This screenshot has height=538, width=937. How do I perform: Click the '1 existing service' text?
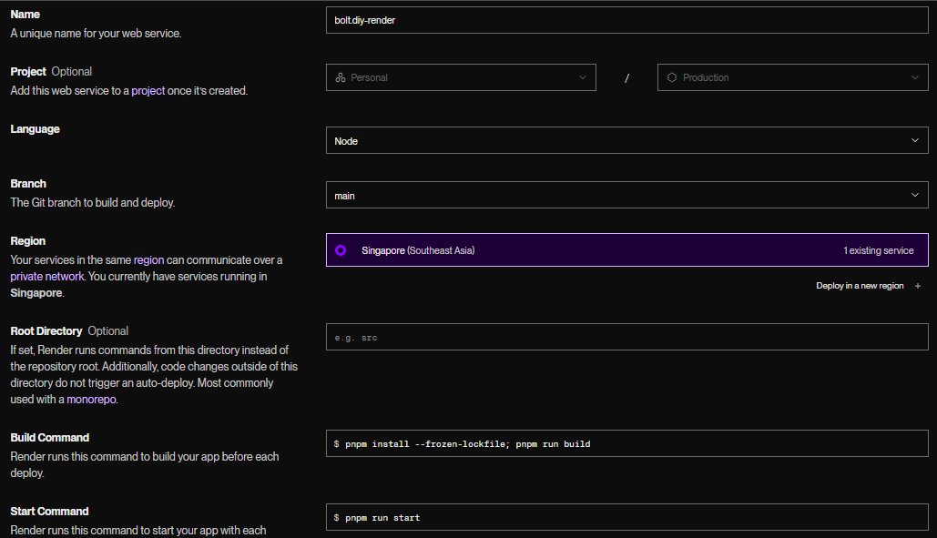coord(879,250)
